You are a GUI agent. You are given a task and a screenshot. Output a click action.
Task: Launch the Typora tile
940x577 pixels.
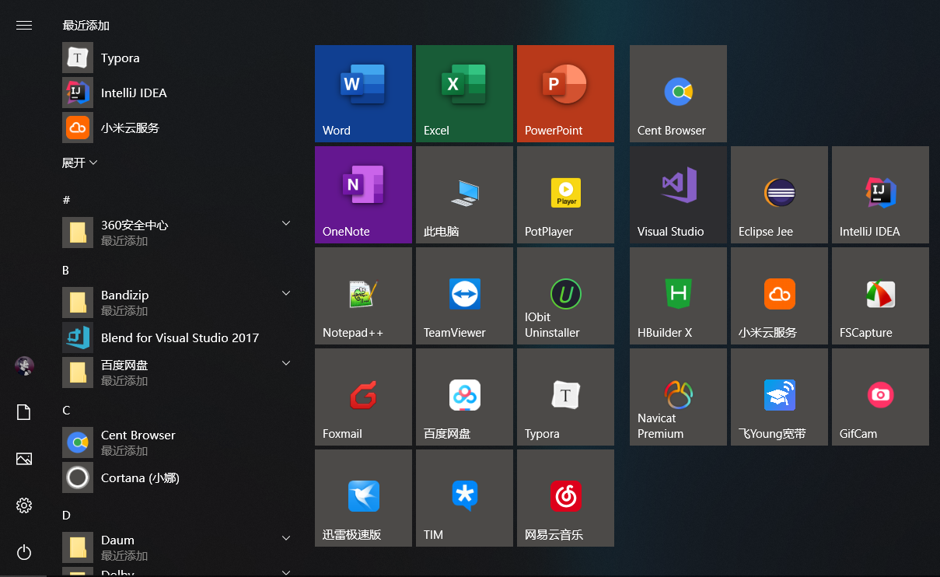pyautogui.click(x=565, y=397)
